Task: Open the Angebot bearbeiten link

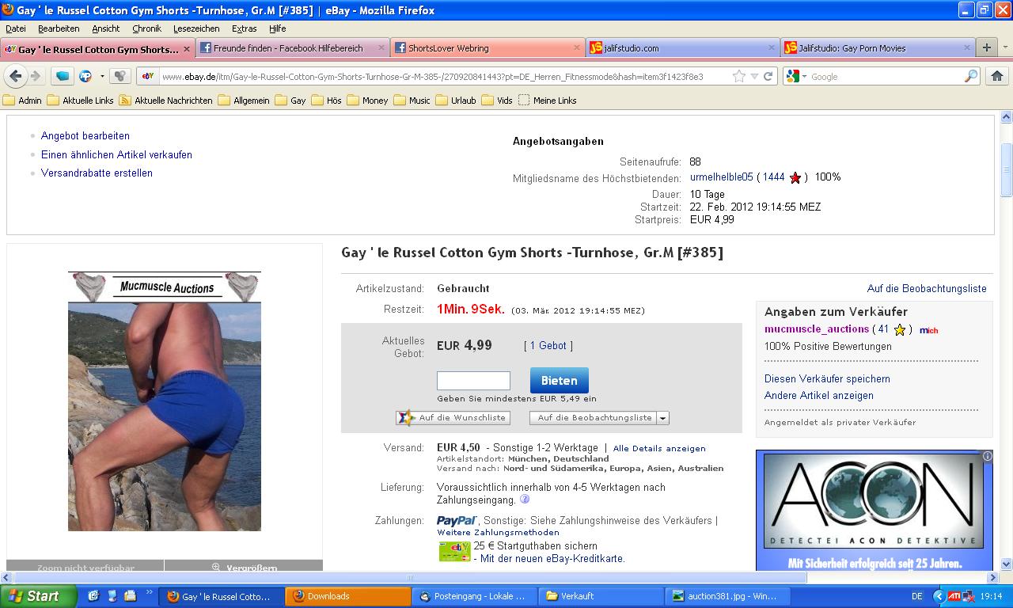Action: (85, 136)
